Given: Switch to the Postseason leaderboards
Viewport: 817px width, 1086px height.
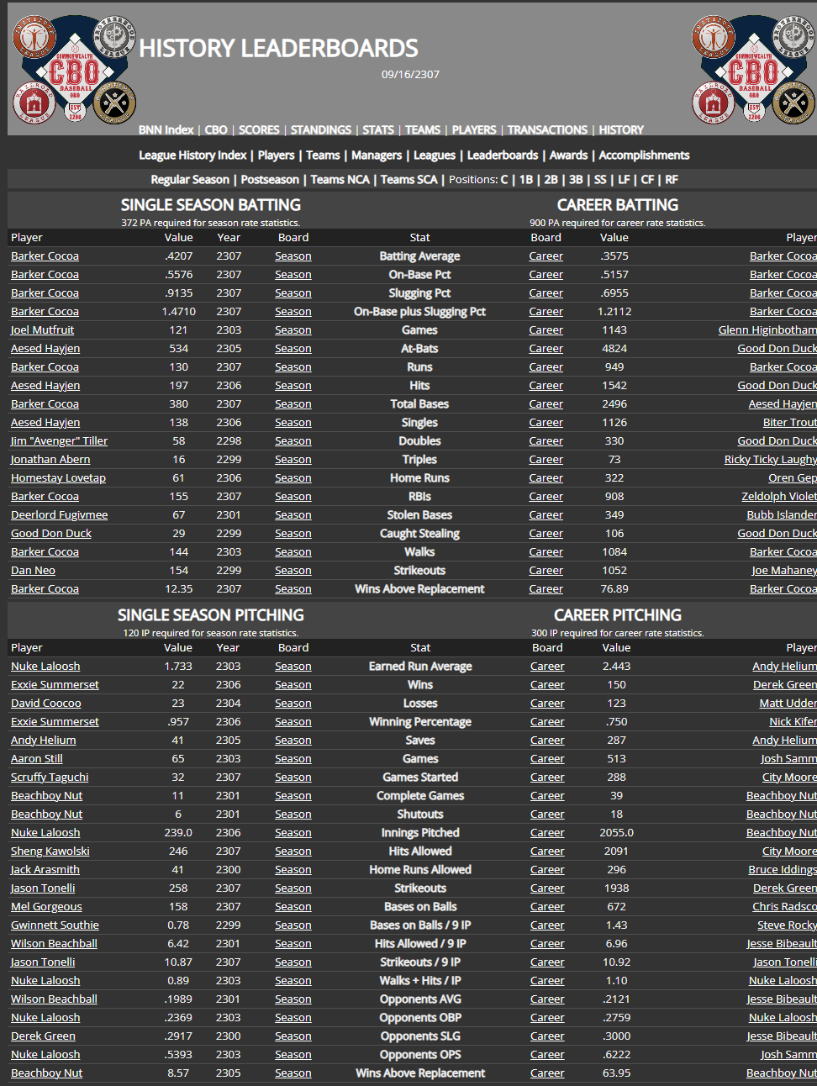Looking at the screenshot, I should pyautogui.click(x=270, y=180).
